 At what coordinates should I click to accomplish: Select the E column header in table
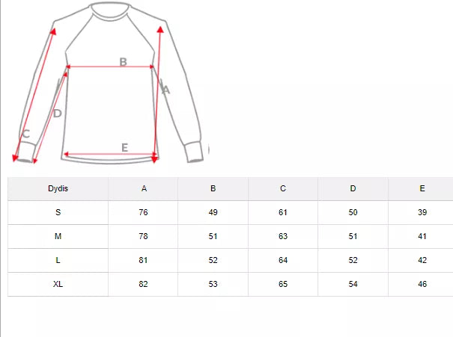pyautogui.click(x=422, y=189)
